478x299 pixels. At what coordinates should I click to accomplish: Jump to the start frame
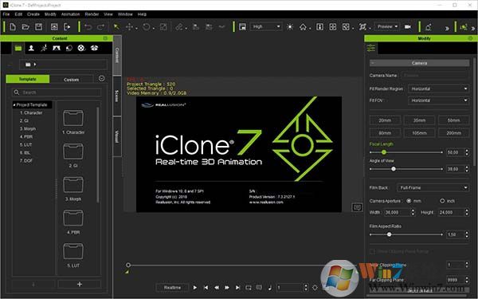pos(206,287)
